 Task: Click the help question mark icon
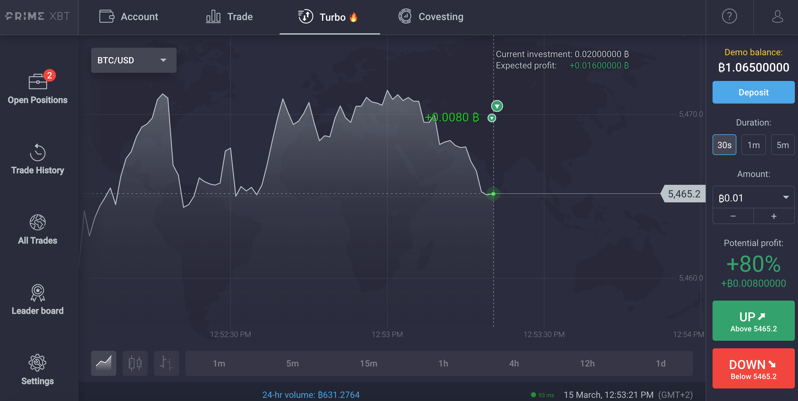point(730,16)
